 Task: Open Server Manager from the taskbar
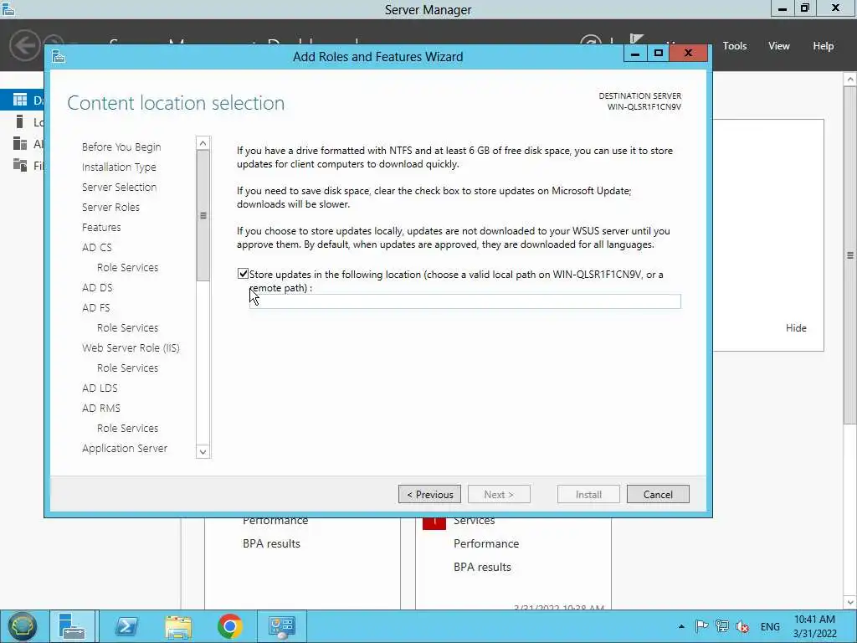(72, 626)
